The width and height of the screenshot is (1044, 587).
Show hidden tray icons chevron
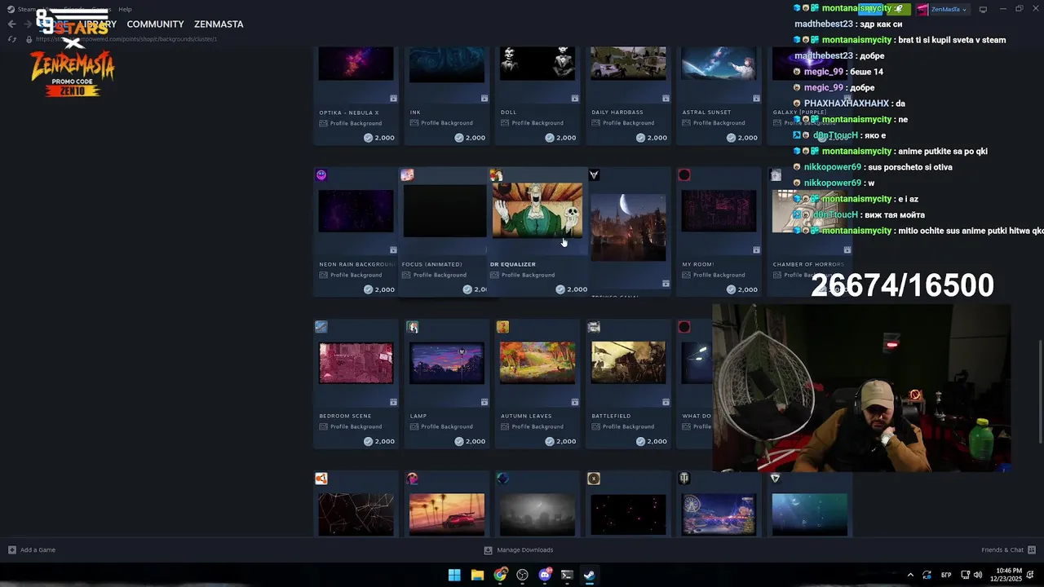click(910, 575)
